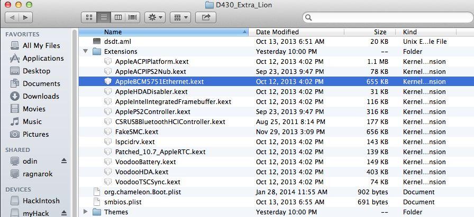474x217 pixels.
Task: Switch to column view mode
Action: [x=118, y=17]
